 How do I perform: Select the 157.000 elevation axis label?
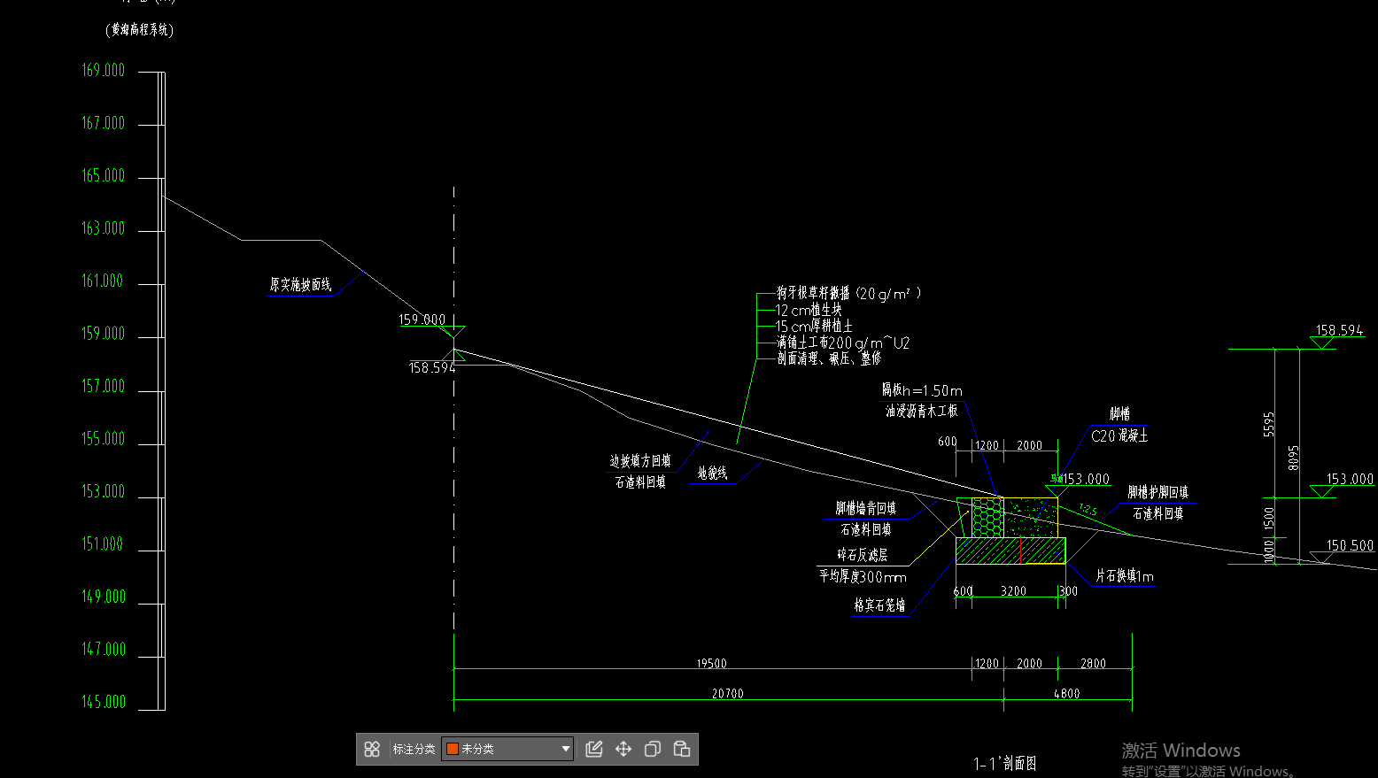point(104,386)
